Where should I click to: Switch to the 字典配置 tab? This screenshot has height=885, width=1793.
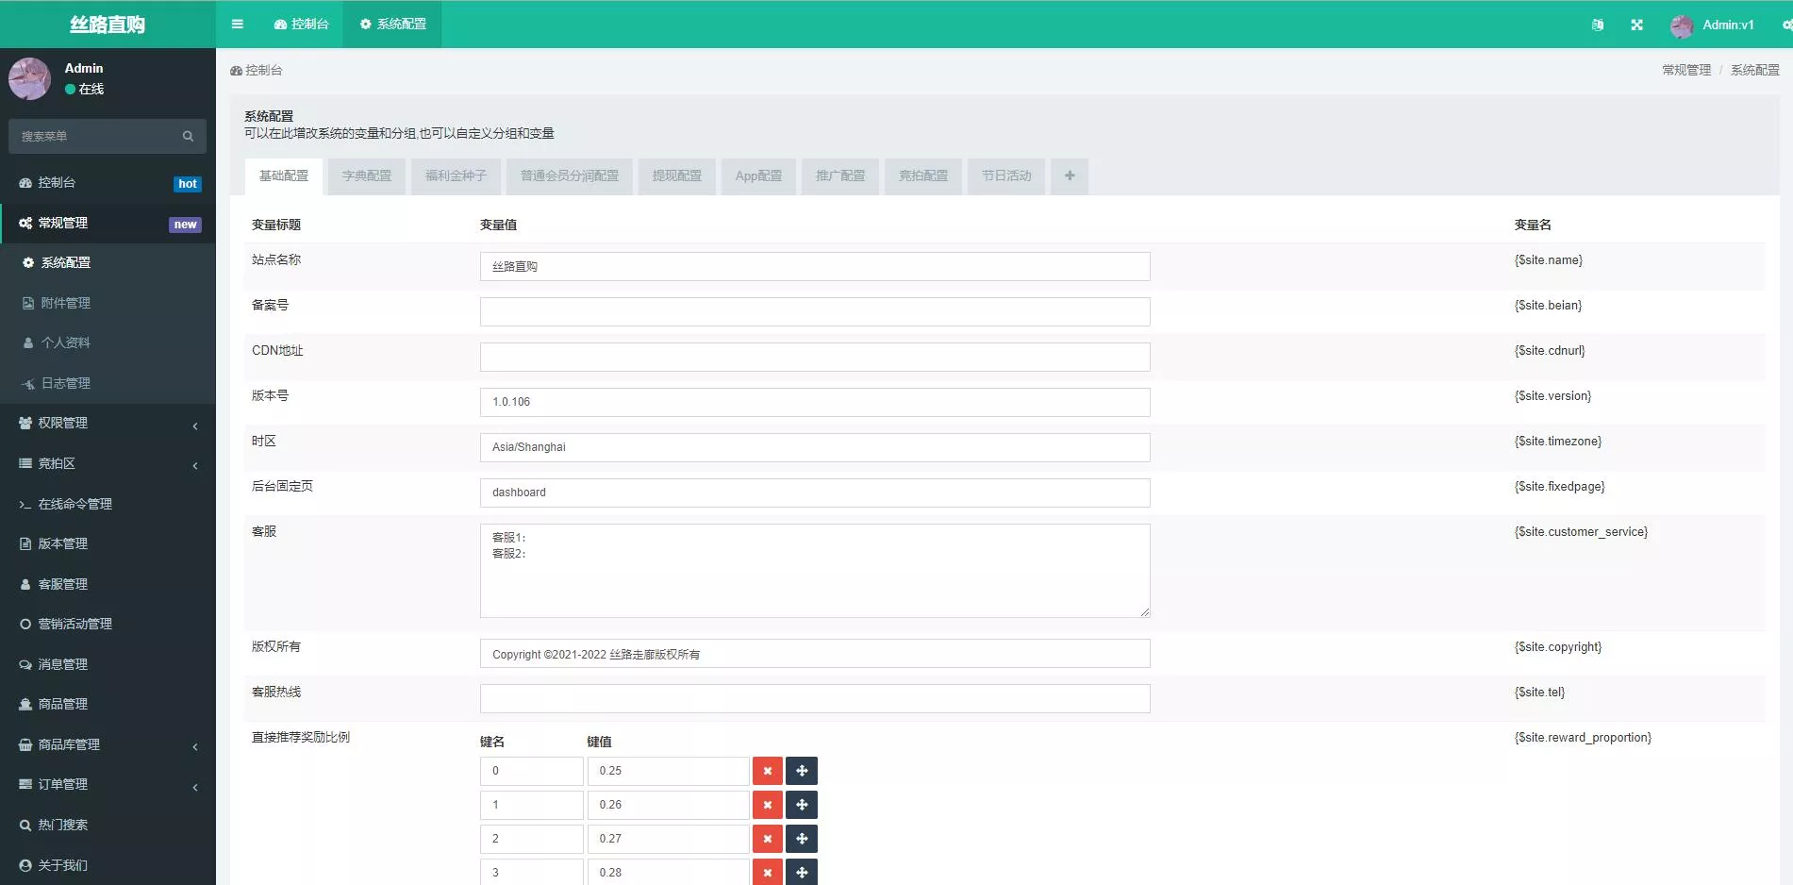366,176
